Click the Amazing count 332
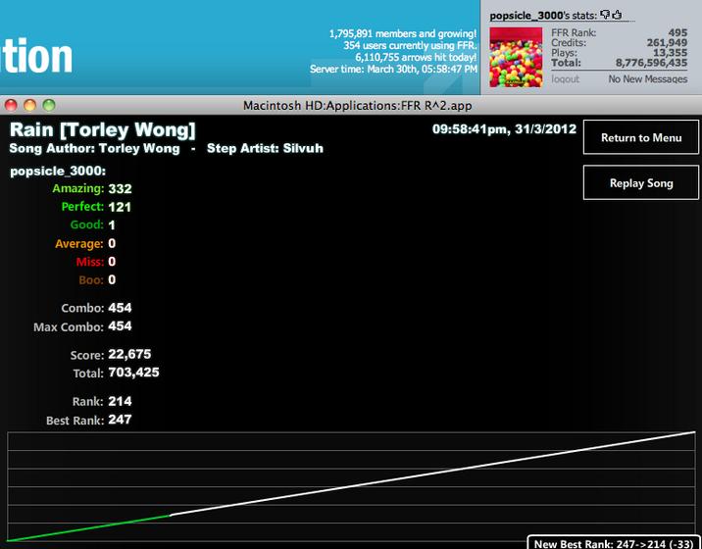Image resolution: width=702 pixels, height=549 pixels. tap(120, 188)
